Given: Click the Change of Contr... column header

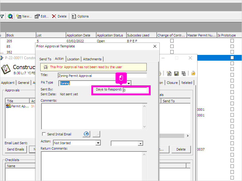Looking at the screenshot, I should pyautogui.click(x=172, y=35).
